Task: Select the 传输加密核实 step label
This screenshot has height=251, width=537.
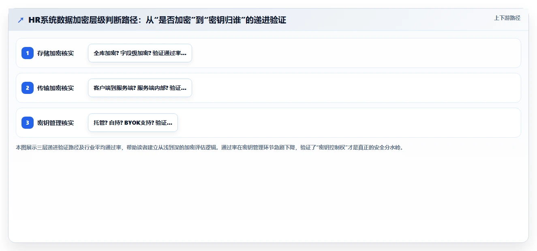Action: point(56,88)
